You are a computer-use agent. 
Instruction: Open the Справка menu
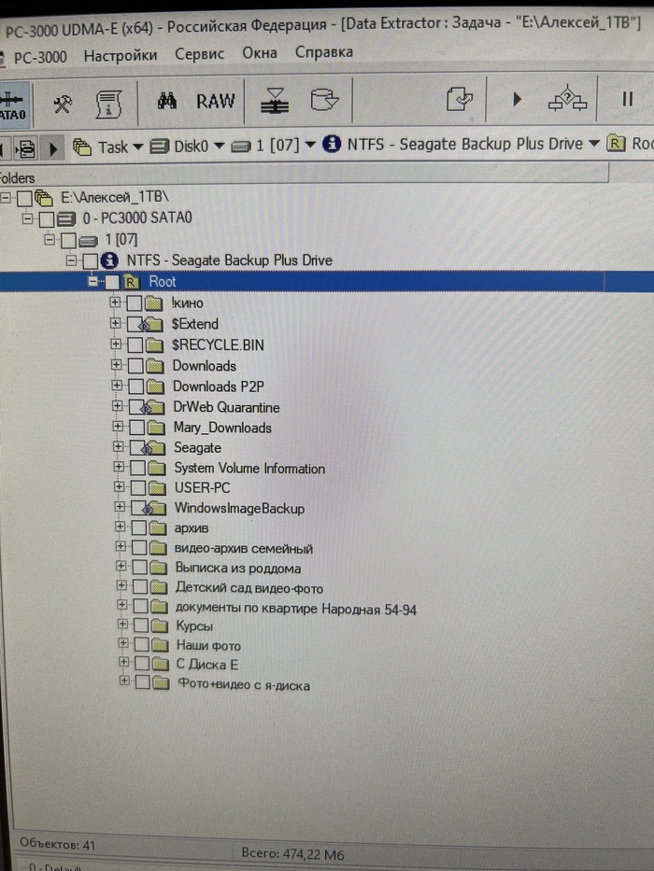click(323, 51)
